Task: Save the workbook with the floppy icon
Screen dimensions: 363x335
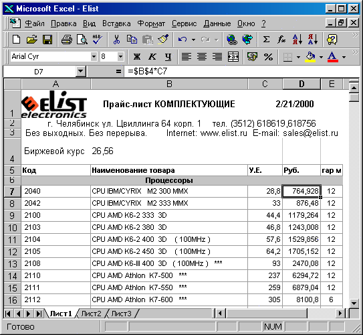Action: [x=47, y=40]
